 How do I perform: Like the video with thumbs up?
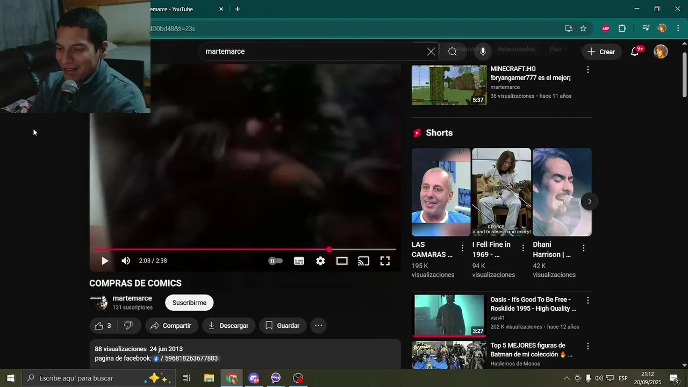pyautogui.click(x=103, y=326)
